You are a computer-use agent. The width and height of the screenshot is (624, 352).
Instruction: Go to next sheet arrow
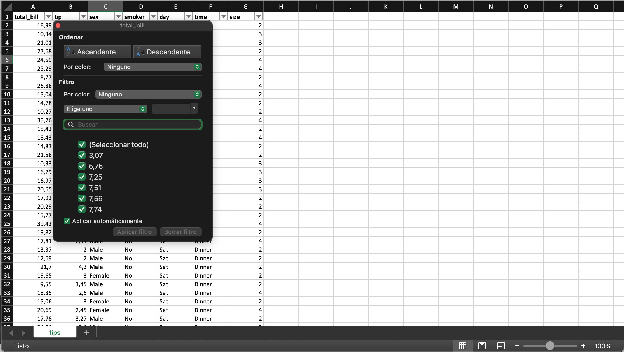tap(23, 333)
